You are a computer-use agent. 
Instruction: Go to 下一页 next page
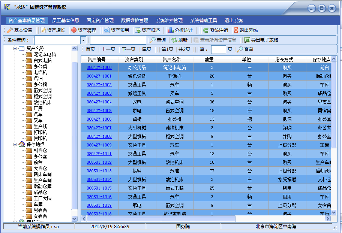129,49
